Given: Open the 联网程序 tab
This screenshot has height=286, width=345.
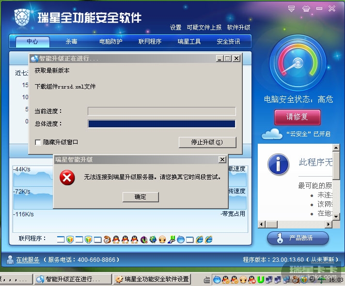Looking at the screenshot, I should (150, 42).
